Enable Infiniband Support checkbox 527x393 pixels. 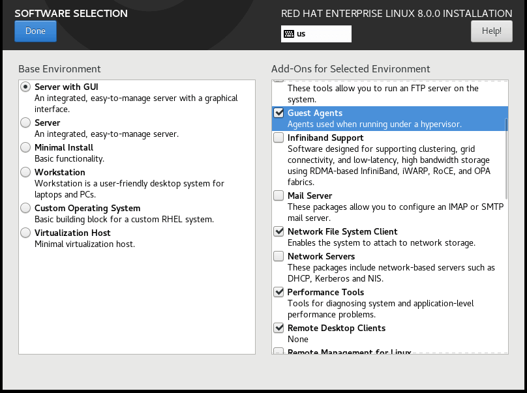click(x=279, y=138)
